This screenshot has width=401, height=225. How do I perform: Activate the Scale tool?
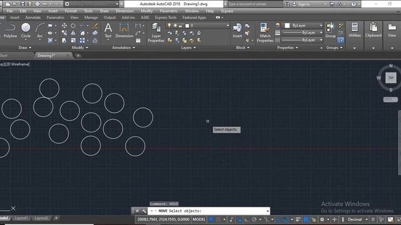(73, 40)
